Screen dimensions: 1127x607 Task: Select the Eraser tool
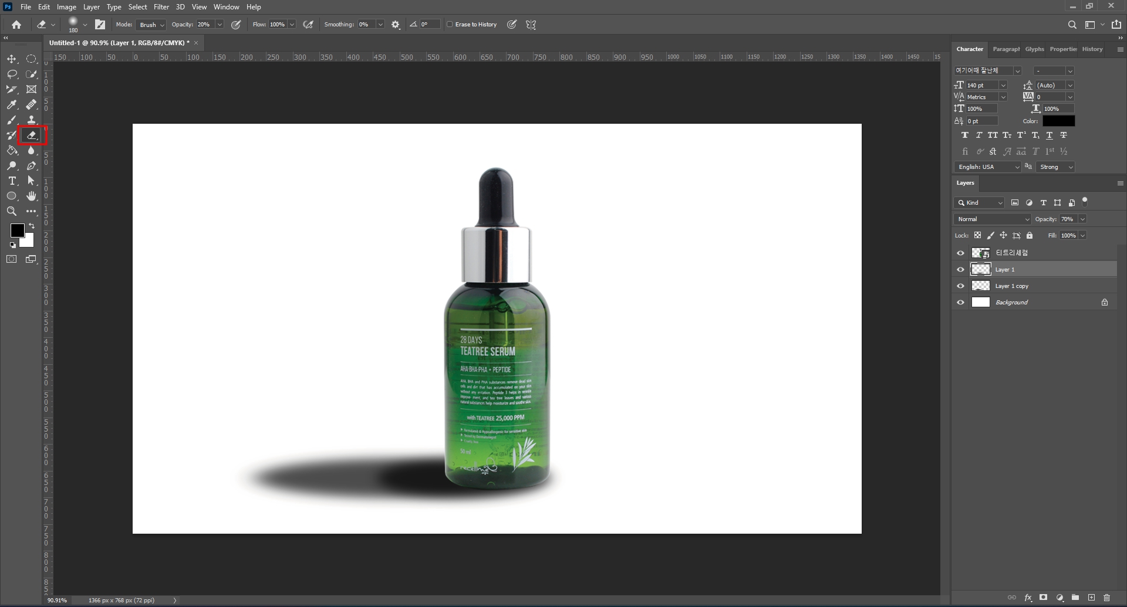coord(32,135)
